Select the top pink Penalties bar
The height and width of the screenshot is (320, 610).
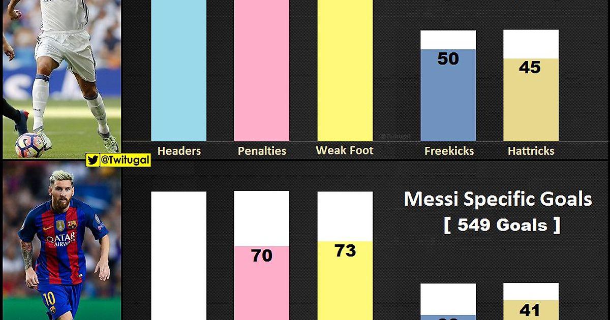click(262, 70)
